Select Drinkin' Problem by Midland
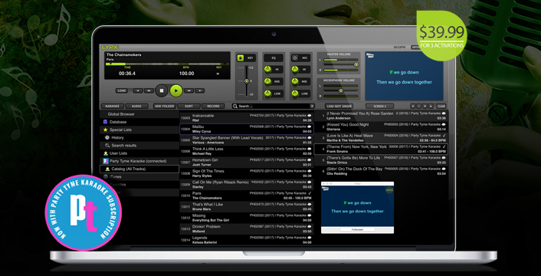 246,228
